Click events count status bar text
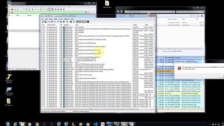Screen dimensions: 224x126 (54, 111)
